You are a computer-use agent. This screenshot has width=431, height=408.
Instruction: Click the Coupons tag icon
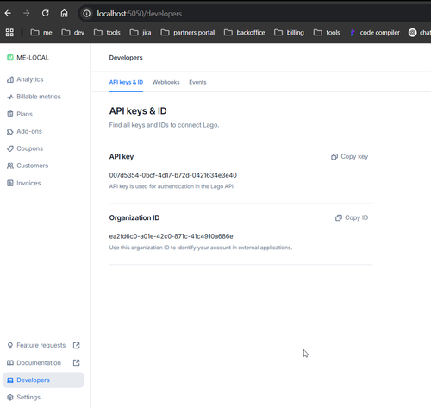pos(10,148)
